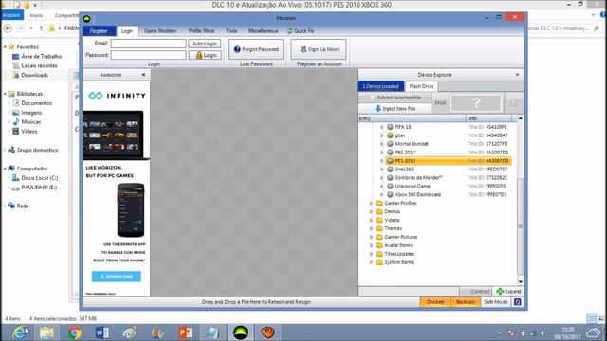Screen dimensions: 607x341
Task: Click the Avatar Items folder icon
Action: 379,245
